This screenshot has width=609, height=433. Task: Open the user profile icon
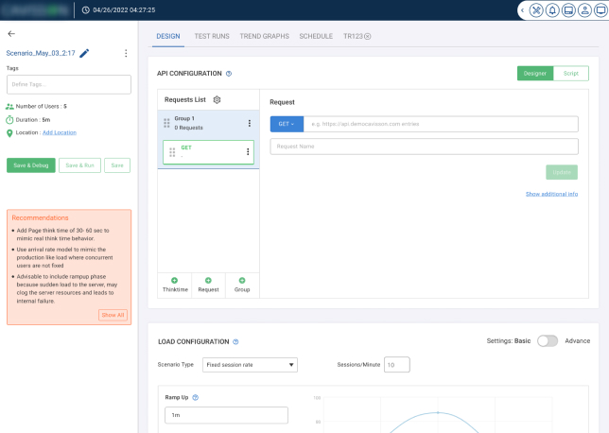pos(586,10)
